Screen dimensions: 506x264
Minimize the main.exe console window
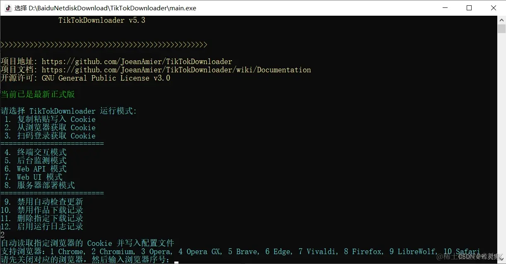445,8
